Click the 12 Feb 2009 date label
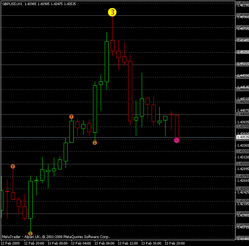 click(10, 243)
